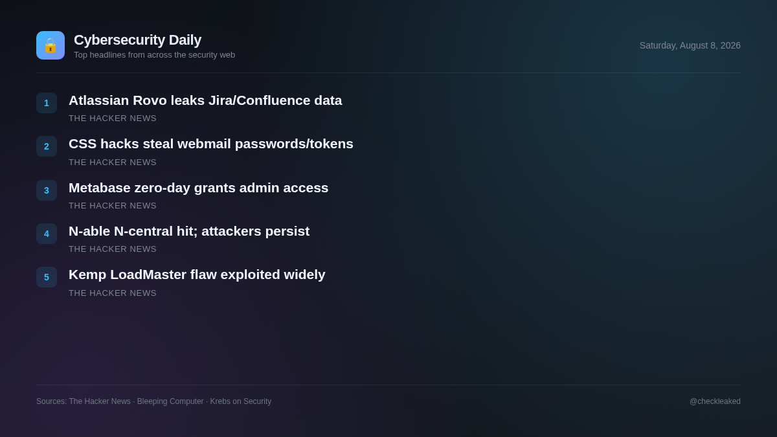Image resolution: width=777 pixels, height=437 pixels.
Task: Open the Metabase zero-day headline
Action: point(199,188)
